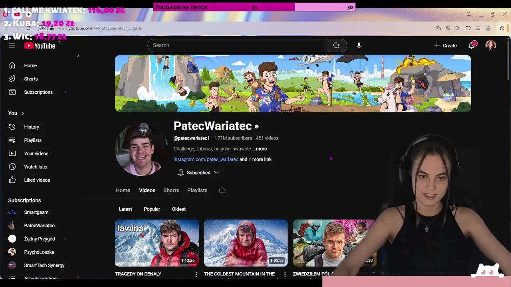
Task: Click the search magnifier button
Action: click(336, 45)
